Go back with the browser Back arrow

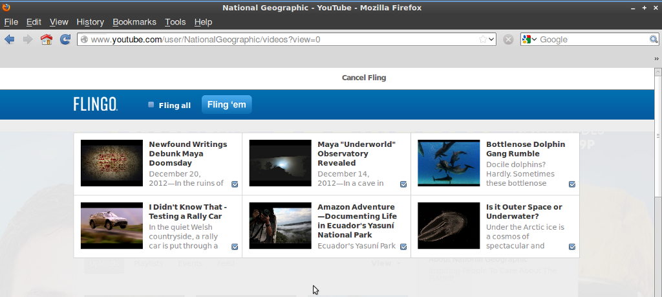pos(9,39)
